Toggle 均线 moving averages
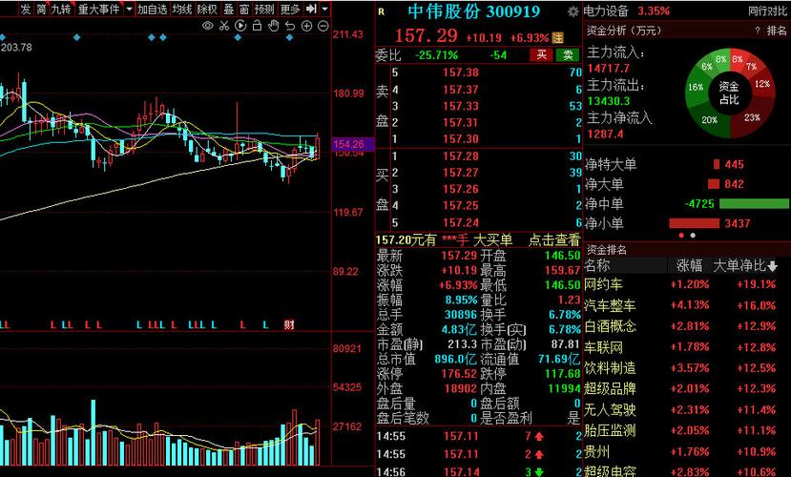The image size is (791, 477). 182,10
